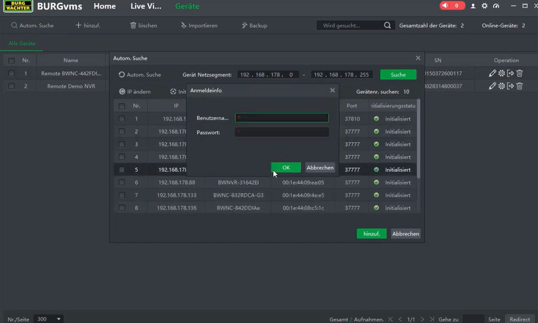The width and height of the screenshot is (538, 323).
Task: Toggle select-all checkbox in search results header
Action: click(x=122, y=106)
